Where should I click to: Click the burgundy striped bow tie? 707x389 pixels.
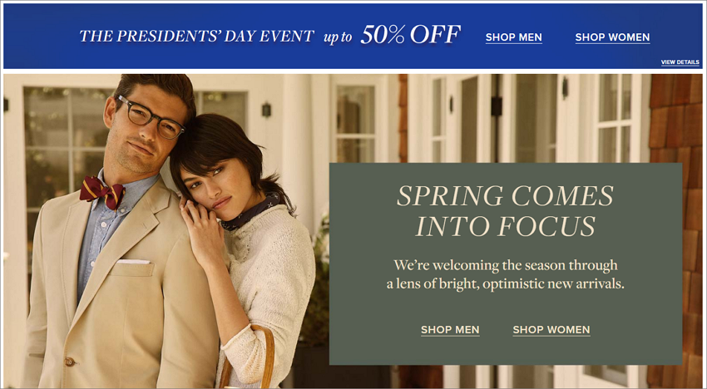pos(102,191)
